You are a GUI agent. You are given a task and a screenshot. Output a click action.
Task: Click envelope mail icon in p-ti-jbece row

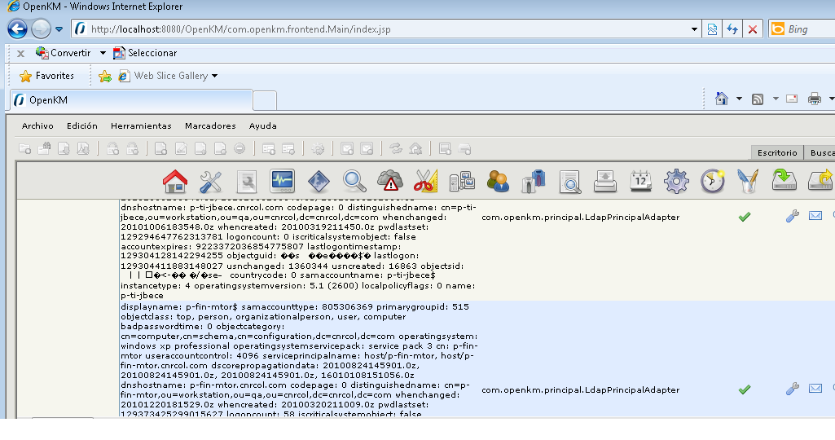point(815,216)
